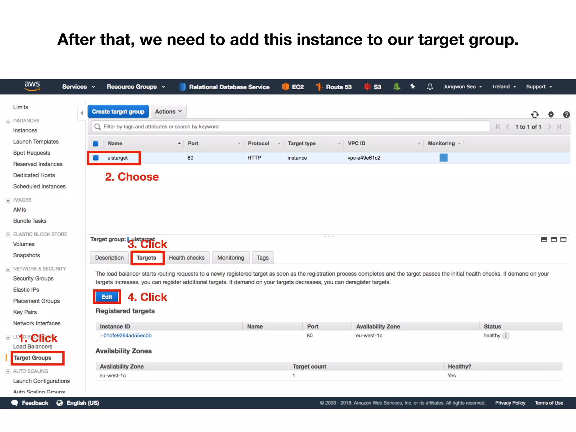Switch to the Health checks tab
Image resolution: width=576 pixels, height=432 pixels.
187,258
